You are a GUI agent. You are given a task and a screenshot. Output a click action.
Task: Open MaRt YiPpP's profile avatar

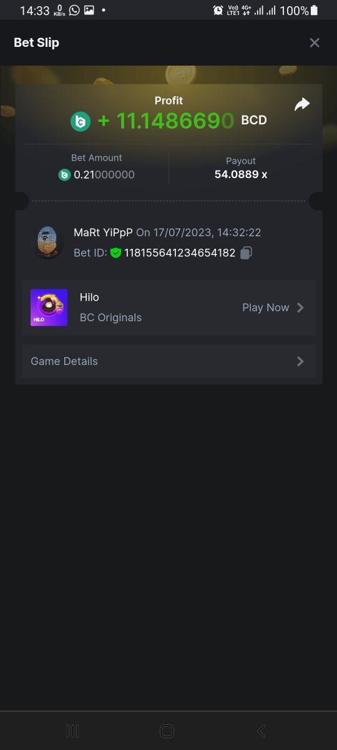[x=47, y=242]
